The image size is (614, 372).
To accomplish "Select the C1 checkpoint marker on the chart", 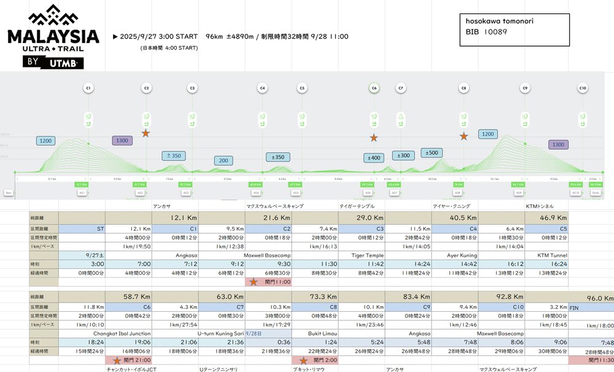I will tap(88, 88).
